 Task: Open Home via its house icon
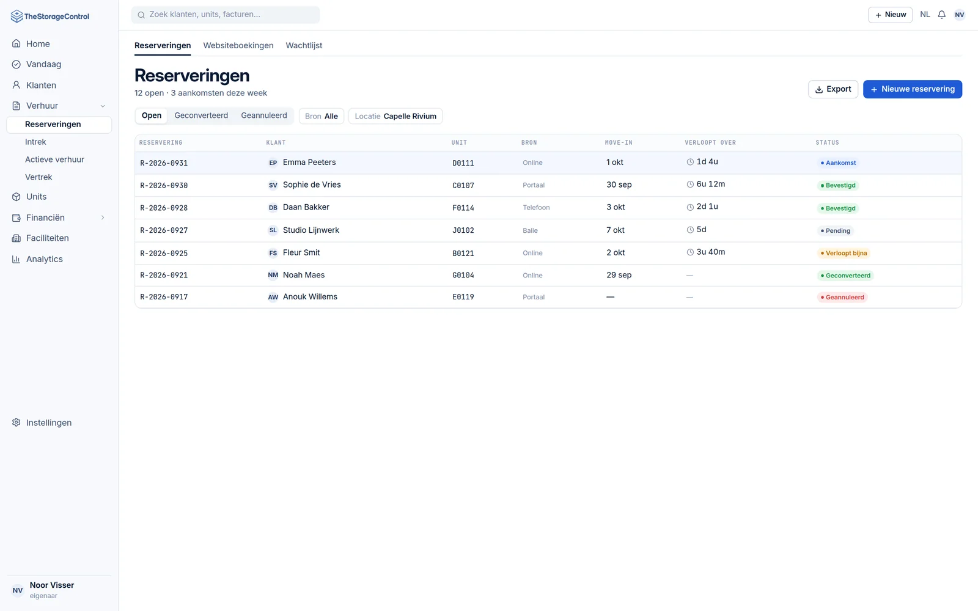pyautogui.click(x=17, y=44)
